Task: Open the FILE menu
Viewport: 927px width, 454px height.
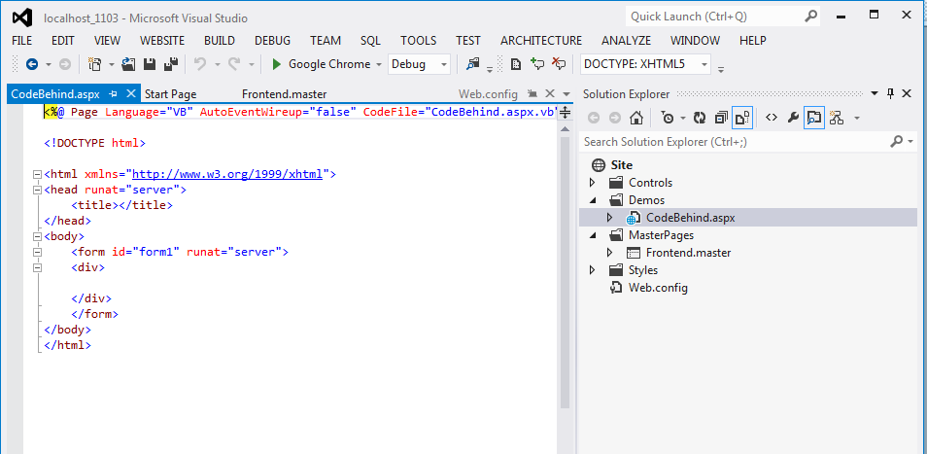Action: (x=22, y=41)
